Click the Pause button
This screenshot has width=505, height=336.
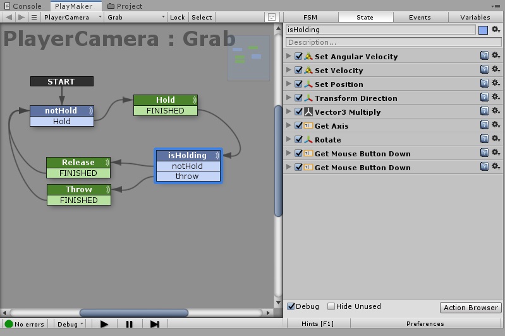(129, 324)
